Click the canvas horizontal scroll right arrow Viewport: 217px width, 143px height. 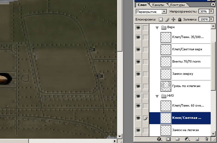pos(115,141)
